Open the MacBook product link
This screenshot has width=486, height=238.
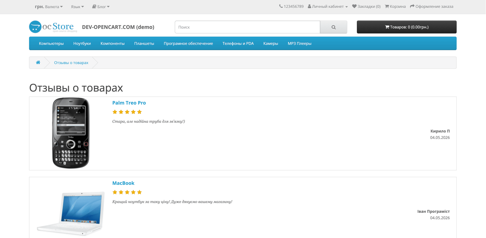coord(123,183)
